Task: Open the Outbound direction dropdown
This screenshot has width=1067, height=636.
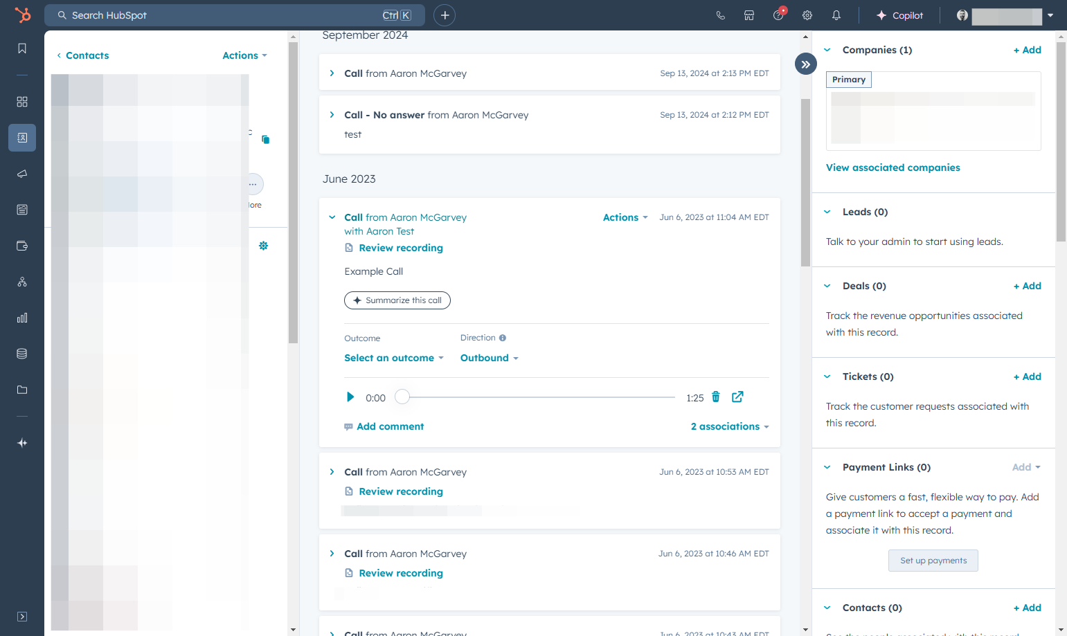Action: click(x=490, y=358)
